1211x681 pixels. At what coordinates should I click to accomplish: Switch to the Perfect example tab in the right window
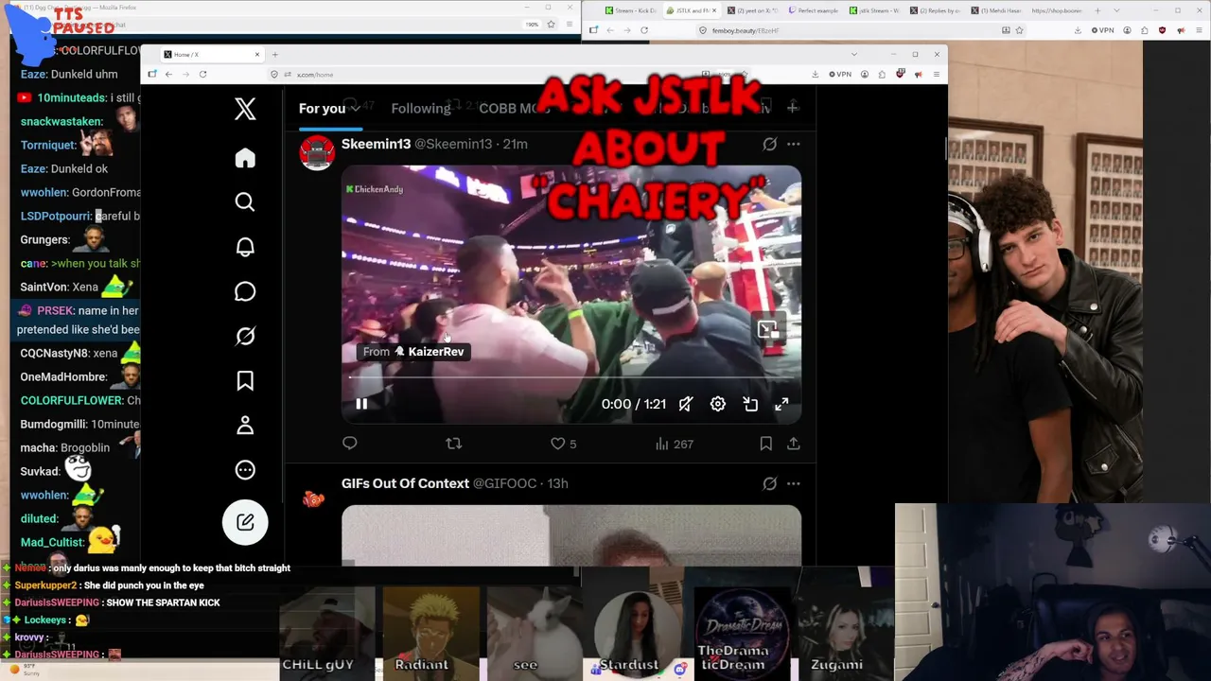813,10
